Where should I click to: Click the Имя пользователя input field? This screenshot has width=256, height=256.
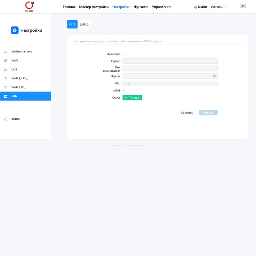pos(170,68)
